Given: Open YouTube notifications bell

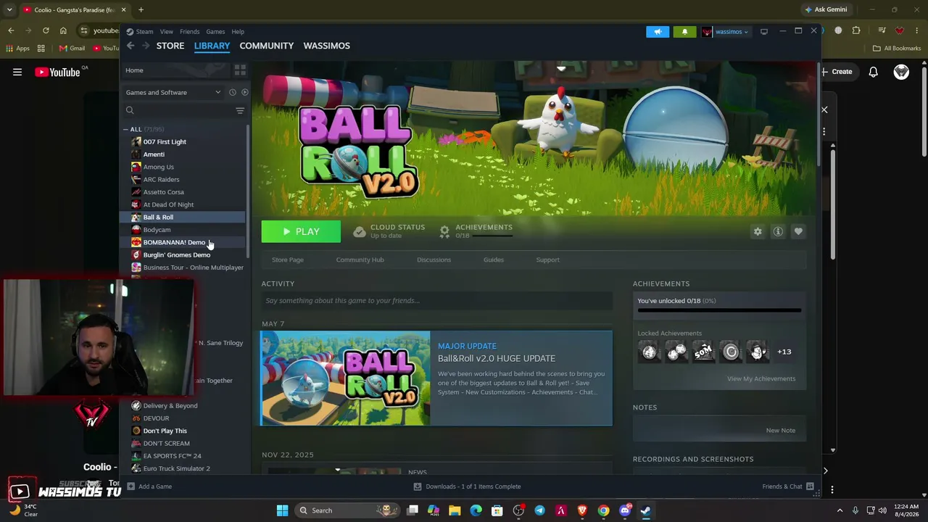Looking at the screenshot, I should [874, 72].
